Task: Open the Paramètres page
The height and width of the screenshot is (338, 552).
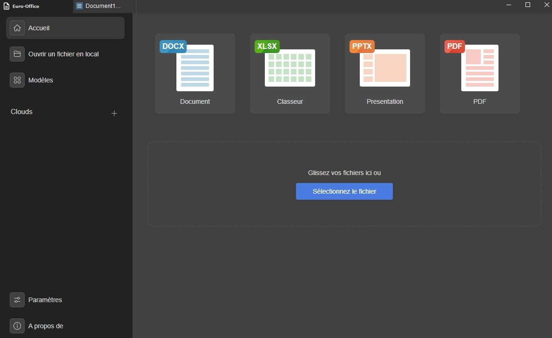Action: 66,300
